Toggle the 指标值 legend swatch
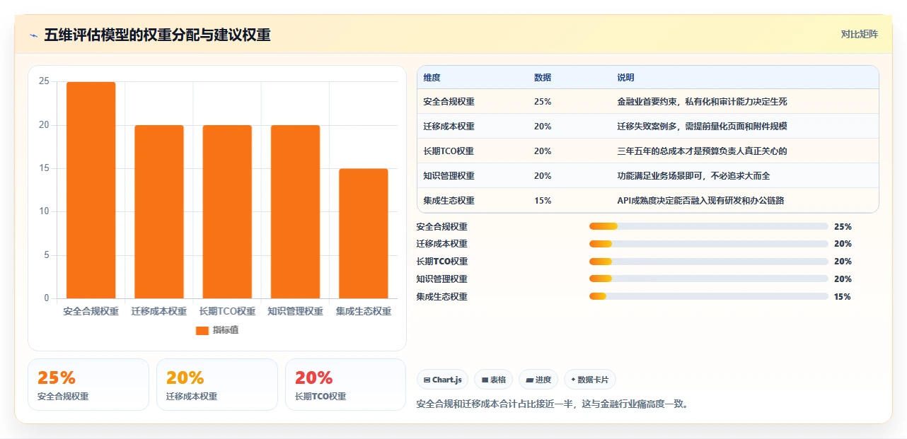This screenshot has height=439, width=907. pos(202,330)
